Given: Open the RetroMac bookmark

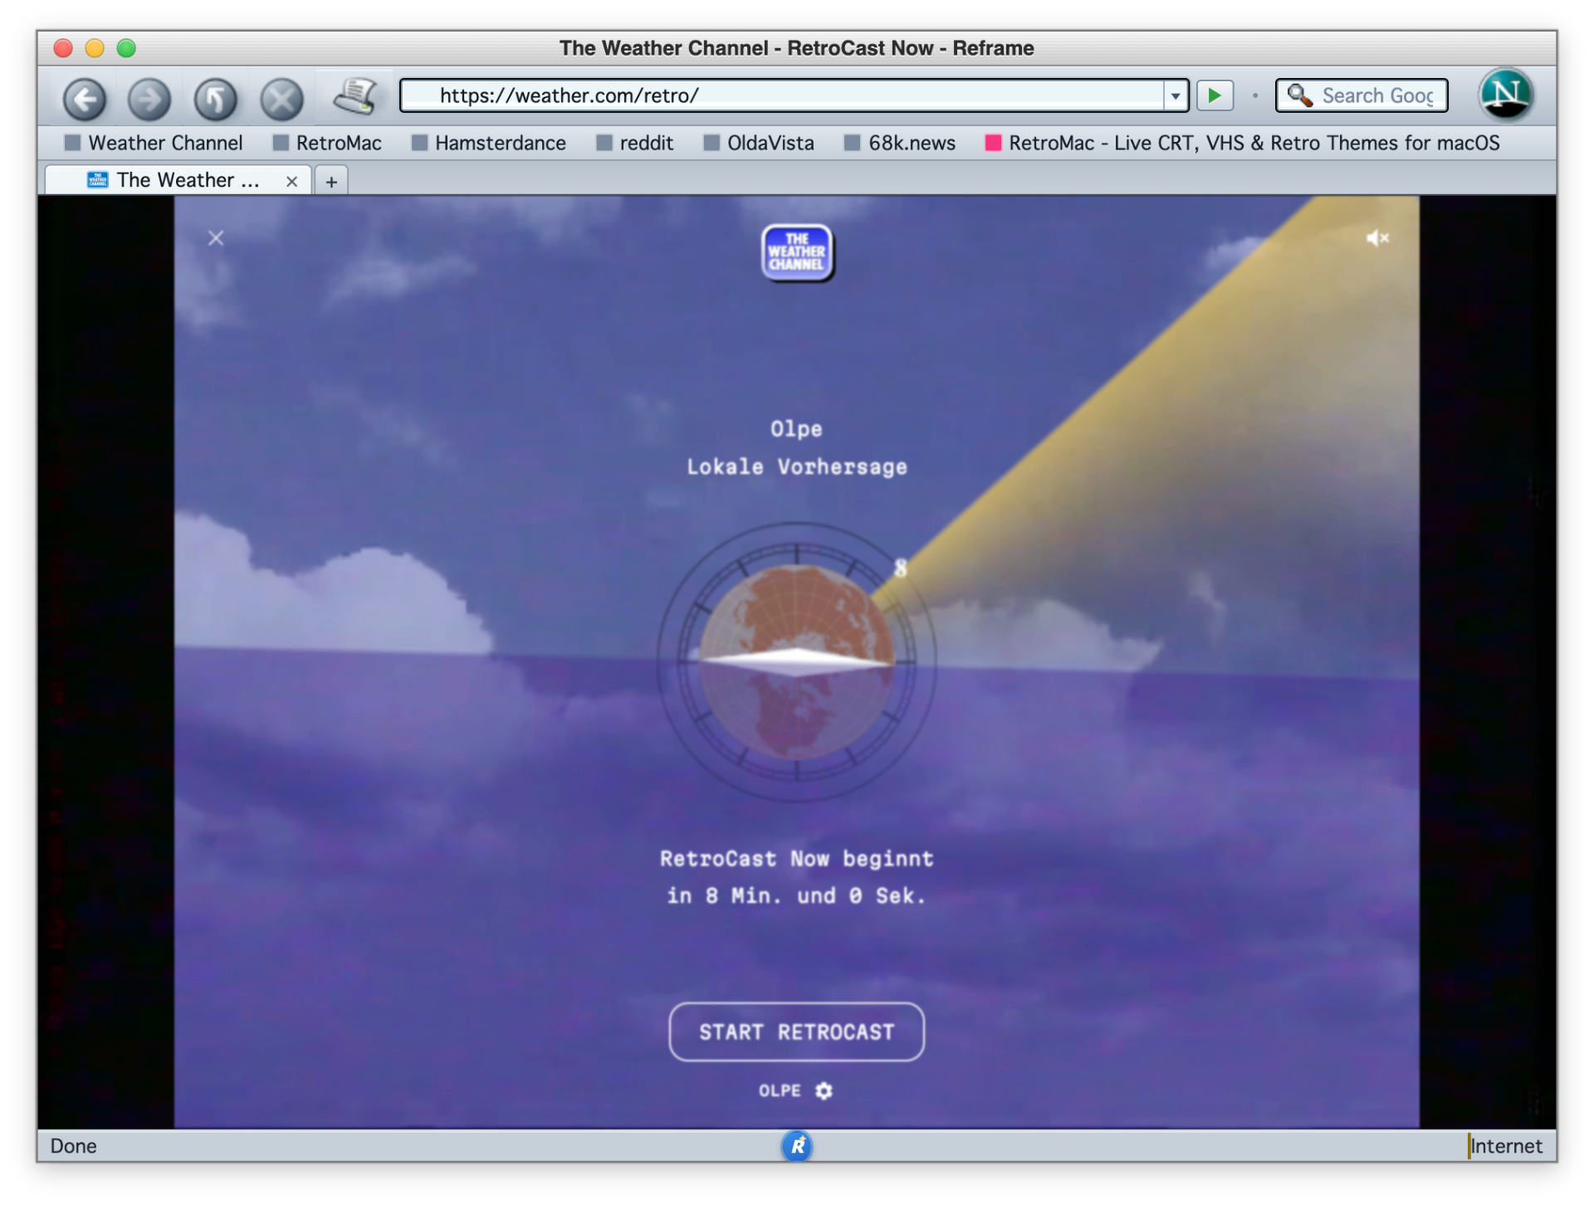Looking at the screenshot, I should (327, 143).
